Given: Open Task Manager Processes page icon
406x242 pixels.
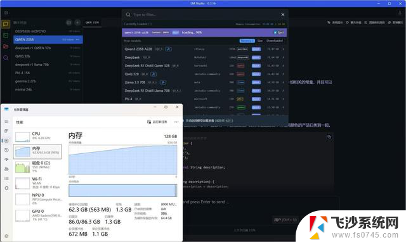Looking at the screenshot, I should (x=6, y=131).
